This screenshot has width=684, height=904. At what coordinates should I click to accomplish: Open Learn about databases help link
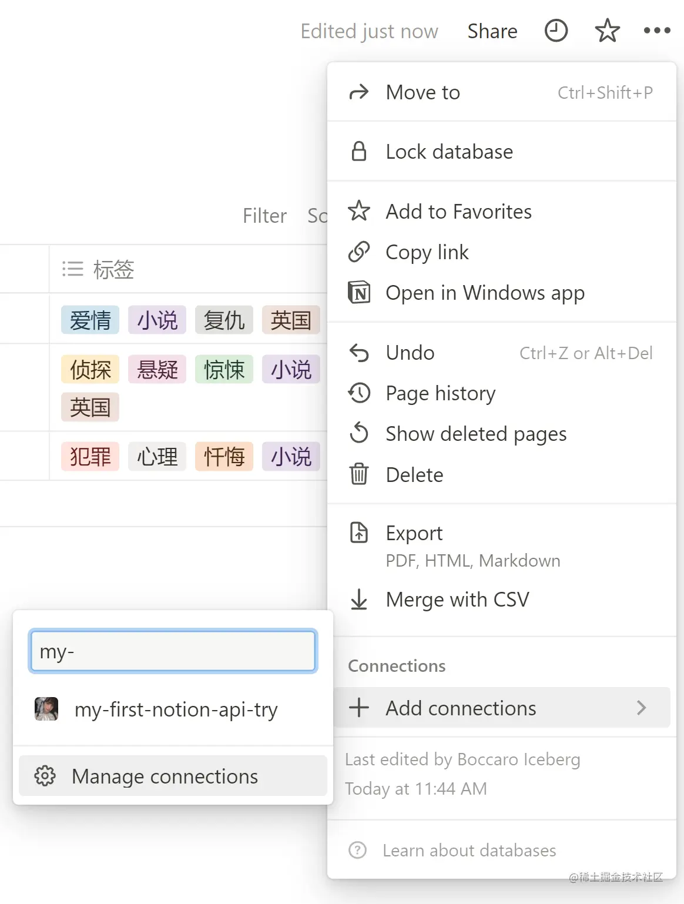(468, 851)
